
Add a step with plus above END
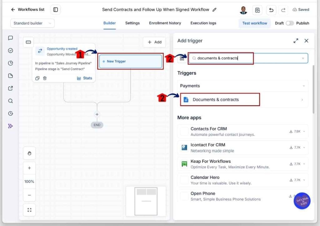pos(97,114)
